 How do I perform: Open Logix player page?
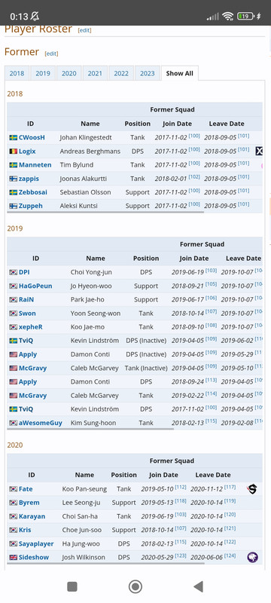(x=27, y=152)
